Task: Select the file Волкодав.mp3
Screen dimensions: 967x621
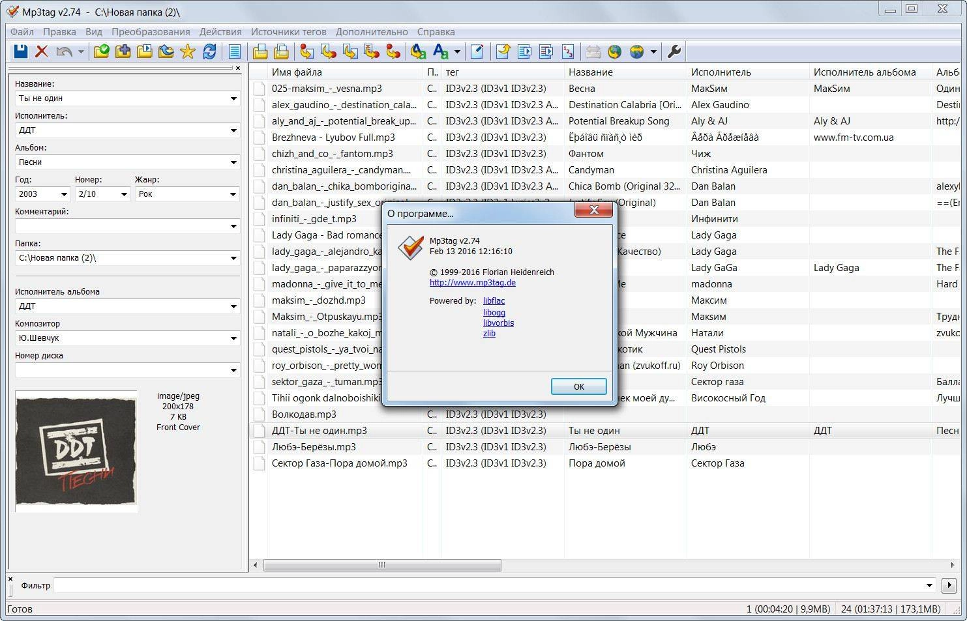Action: 304,414
